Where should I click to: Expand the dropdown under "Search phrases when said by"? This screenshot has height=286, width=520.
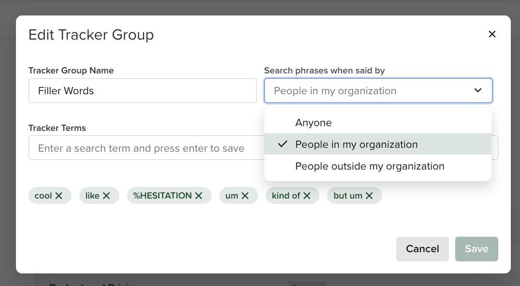378,90
